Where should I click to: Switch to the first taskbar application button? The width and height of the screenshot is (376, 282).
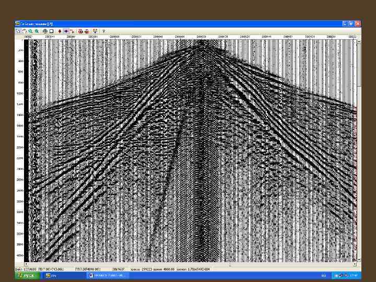(x=63, y=276)
